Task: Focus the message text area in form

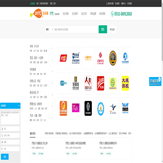Action: tap(10, 118)
